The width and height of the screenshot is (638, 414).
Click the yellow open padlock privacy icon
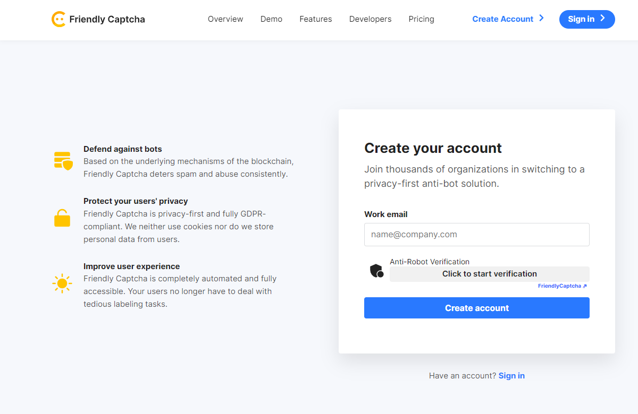click(62, 218)
